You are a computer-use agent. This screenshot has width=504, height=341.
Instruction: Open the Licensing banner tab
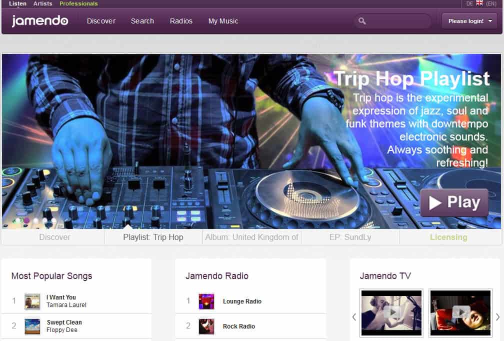449,237
